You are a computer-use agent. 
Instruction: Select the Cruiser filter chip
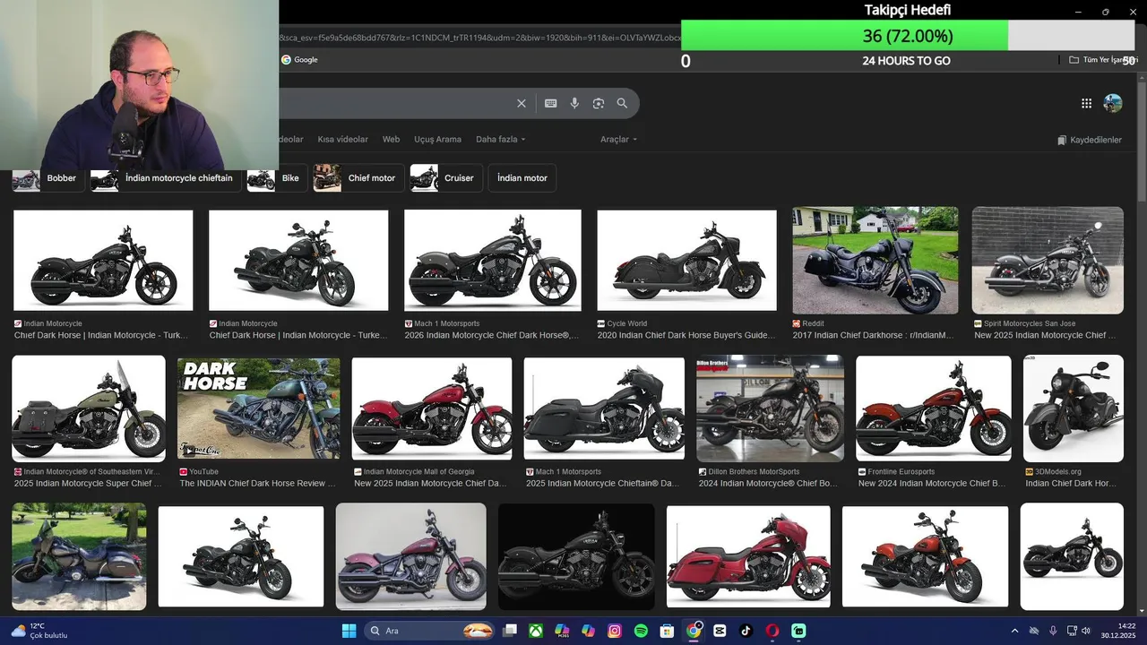(446, 178)
